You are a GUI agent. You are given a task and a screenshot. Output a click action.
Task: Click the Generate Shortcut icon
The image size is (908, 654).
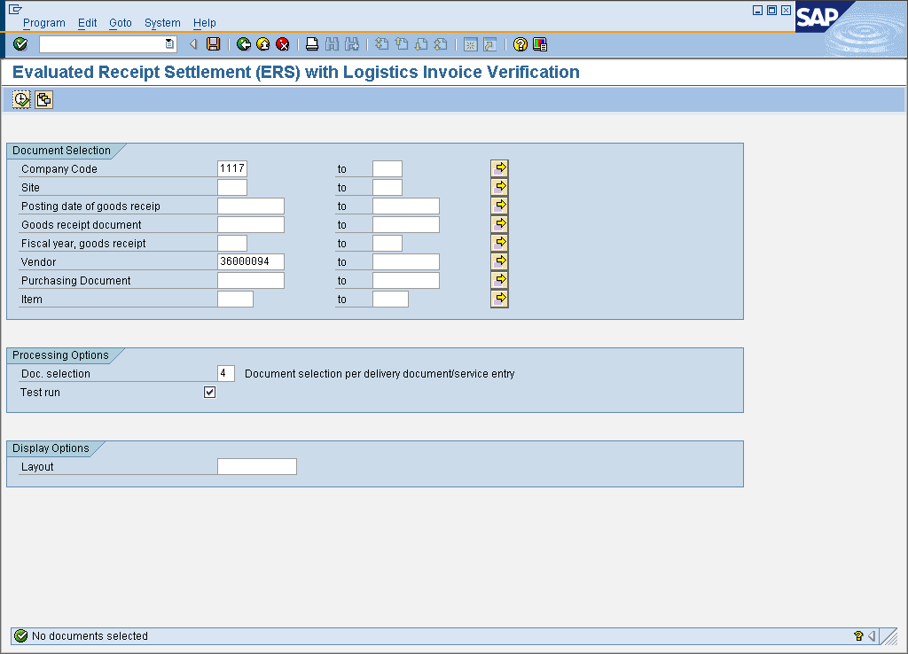point(489,44)
